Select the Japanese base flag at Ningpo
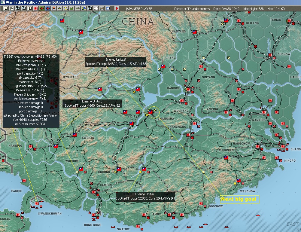This screenshot has height=232, width=301. click(277, 158)
